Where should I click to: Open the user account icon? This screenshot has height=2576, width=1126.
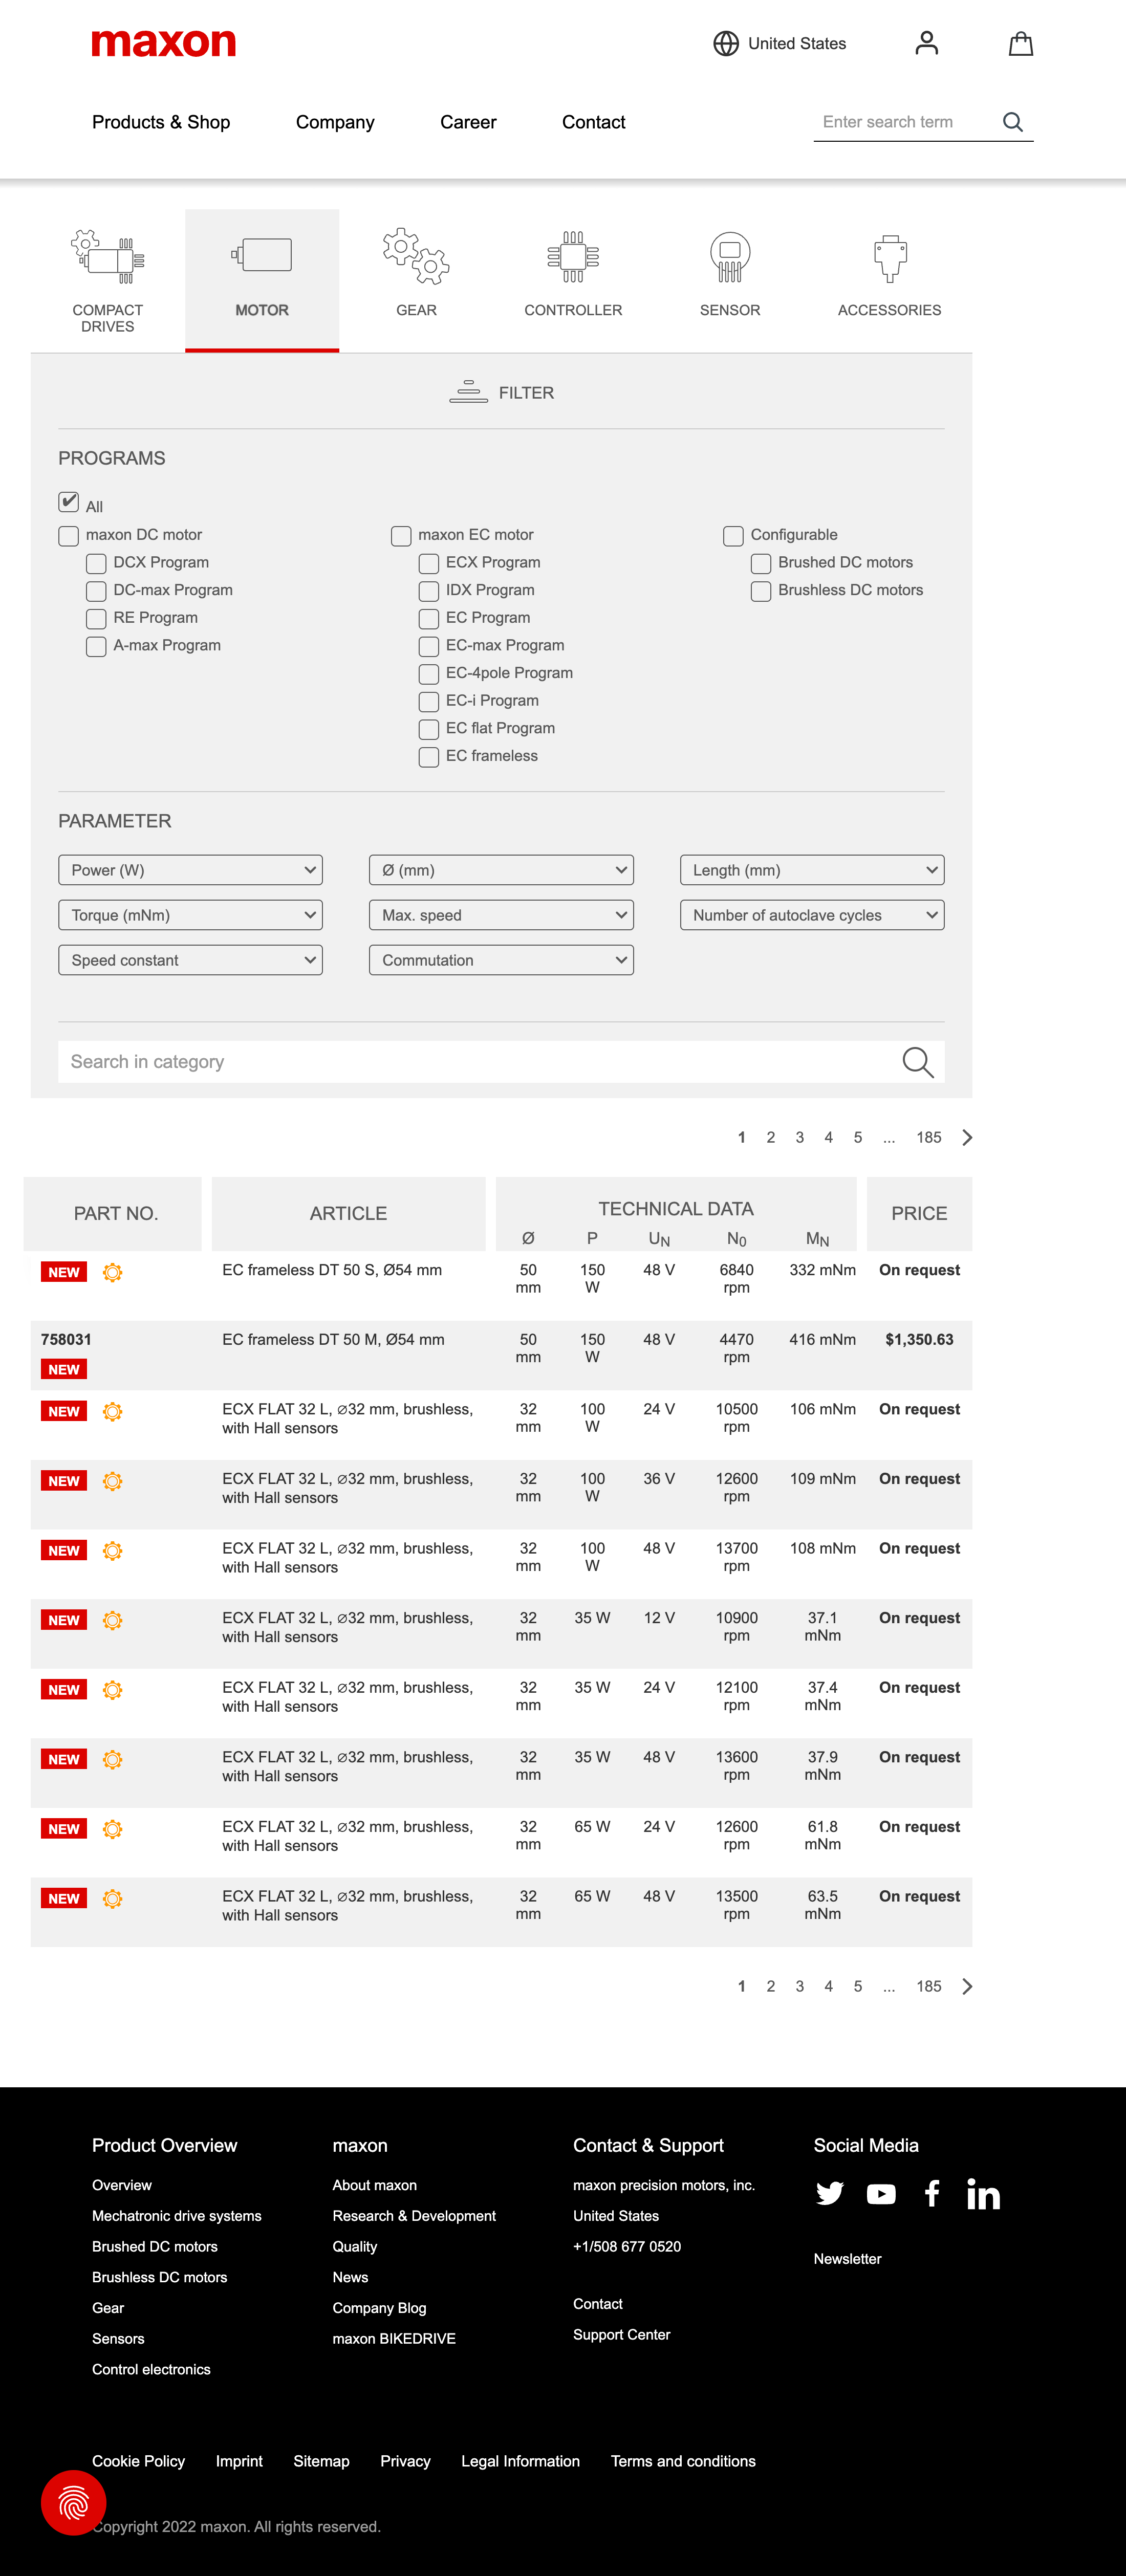click(926, 43)
